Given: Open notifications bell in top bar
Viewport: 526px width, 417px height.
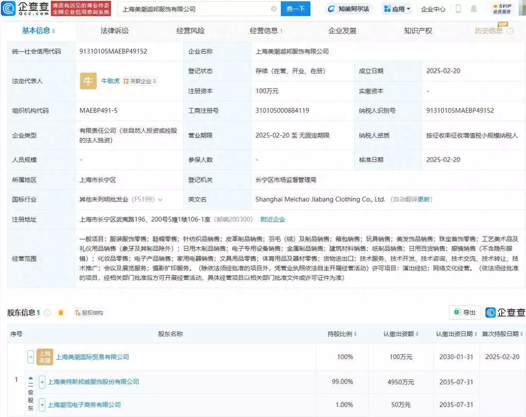Looking at the screenshot, I should click(x=474, y=9).
